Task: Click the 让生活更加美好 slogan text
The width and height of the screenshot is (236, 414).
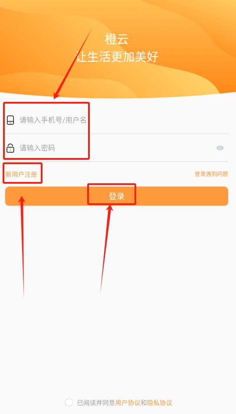Action: (x=117, y=57)
